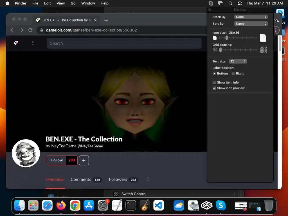The image size is (288, 216).
Task: Click the plus button beside Follow
Action: tap(84, 160)
